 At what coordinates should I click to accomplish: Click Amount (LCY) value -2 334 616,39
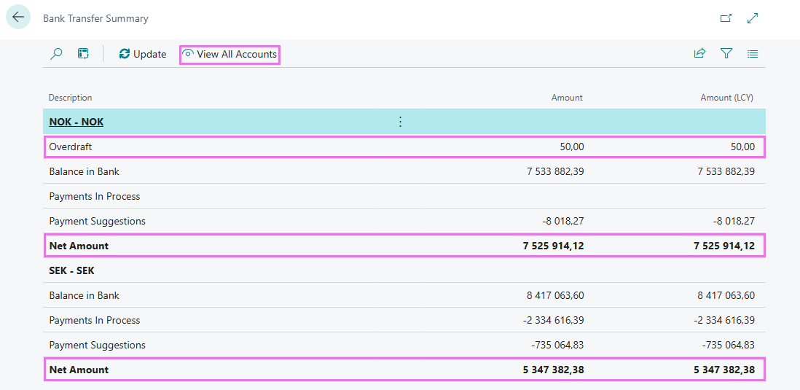click(724, 321)
